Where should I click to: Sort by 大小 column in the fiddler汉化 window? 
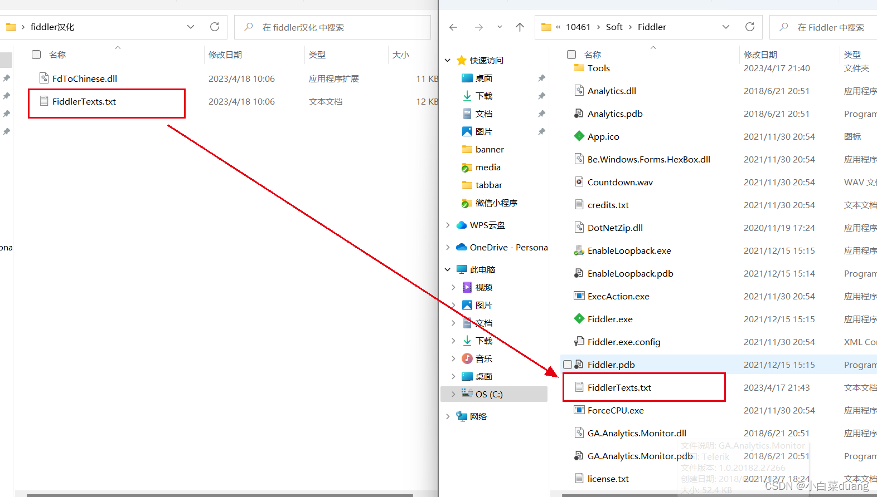pos(401,55)
